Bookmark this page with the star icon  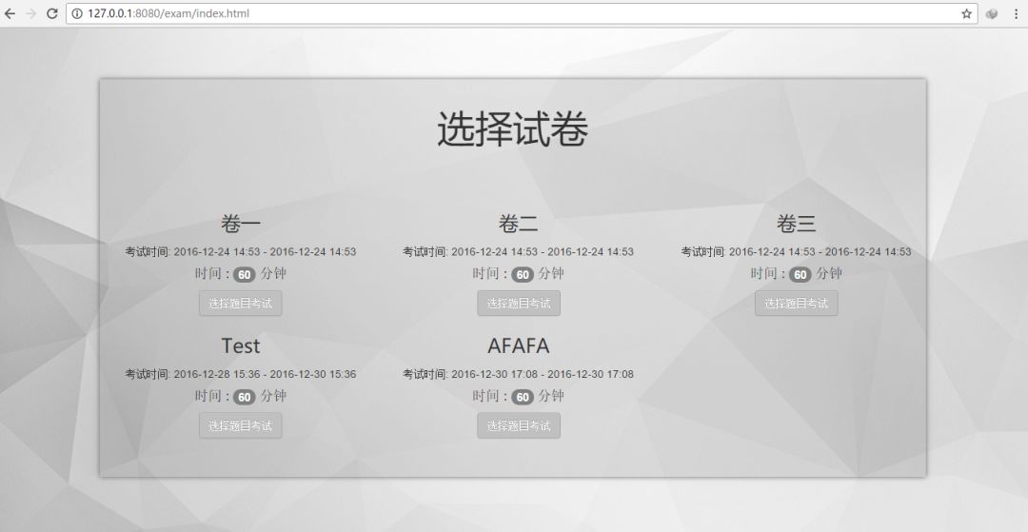click(966, 13)
